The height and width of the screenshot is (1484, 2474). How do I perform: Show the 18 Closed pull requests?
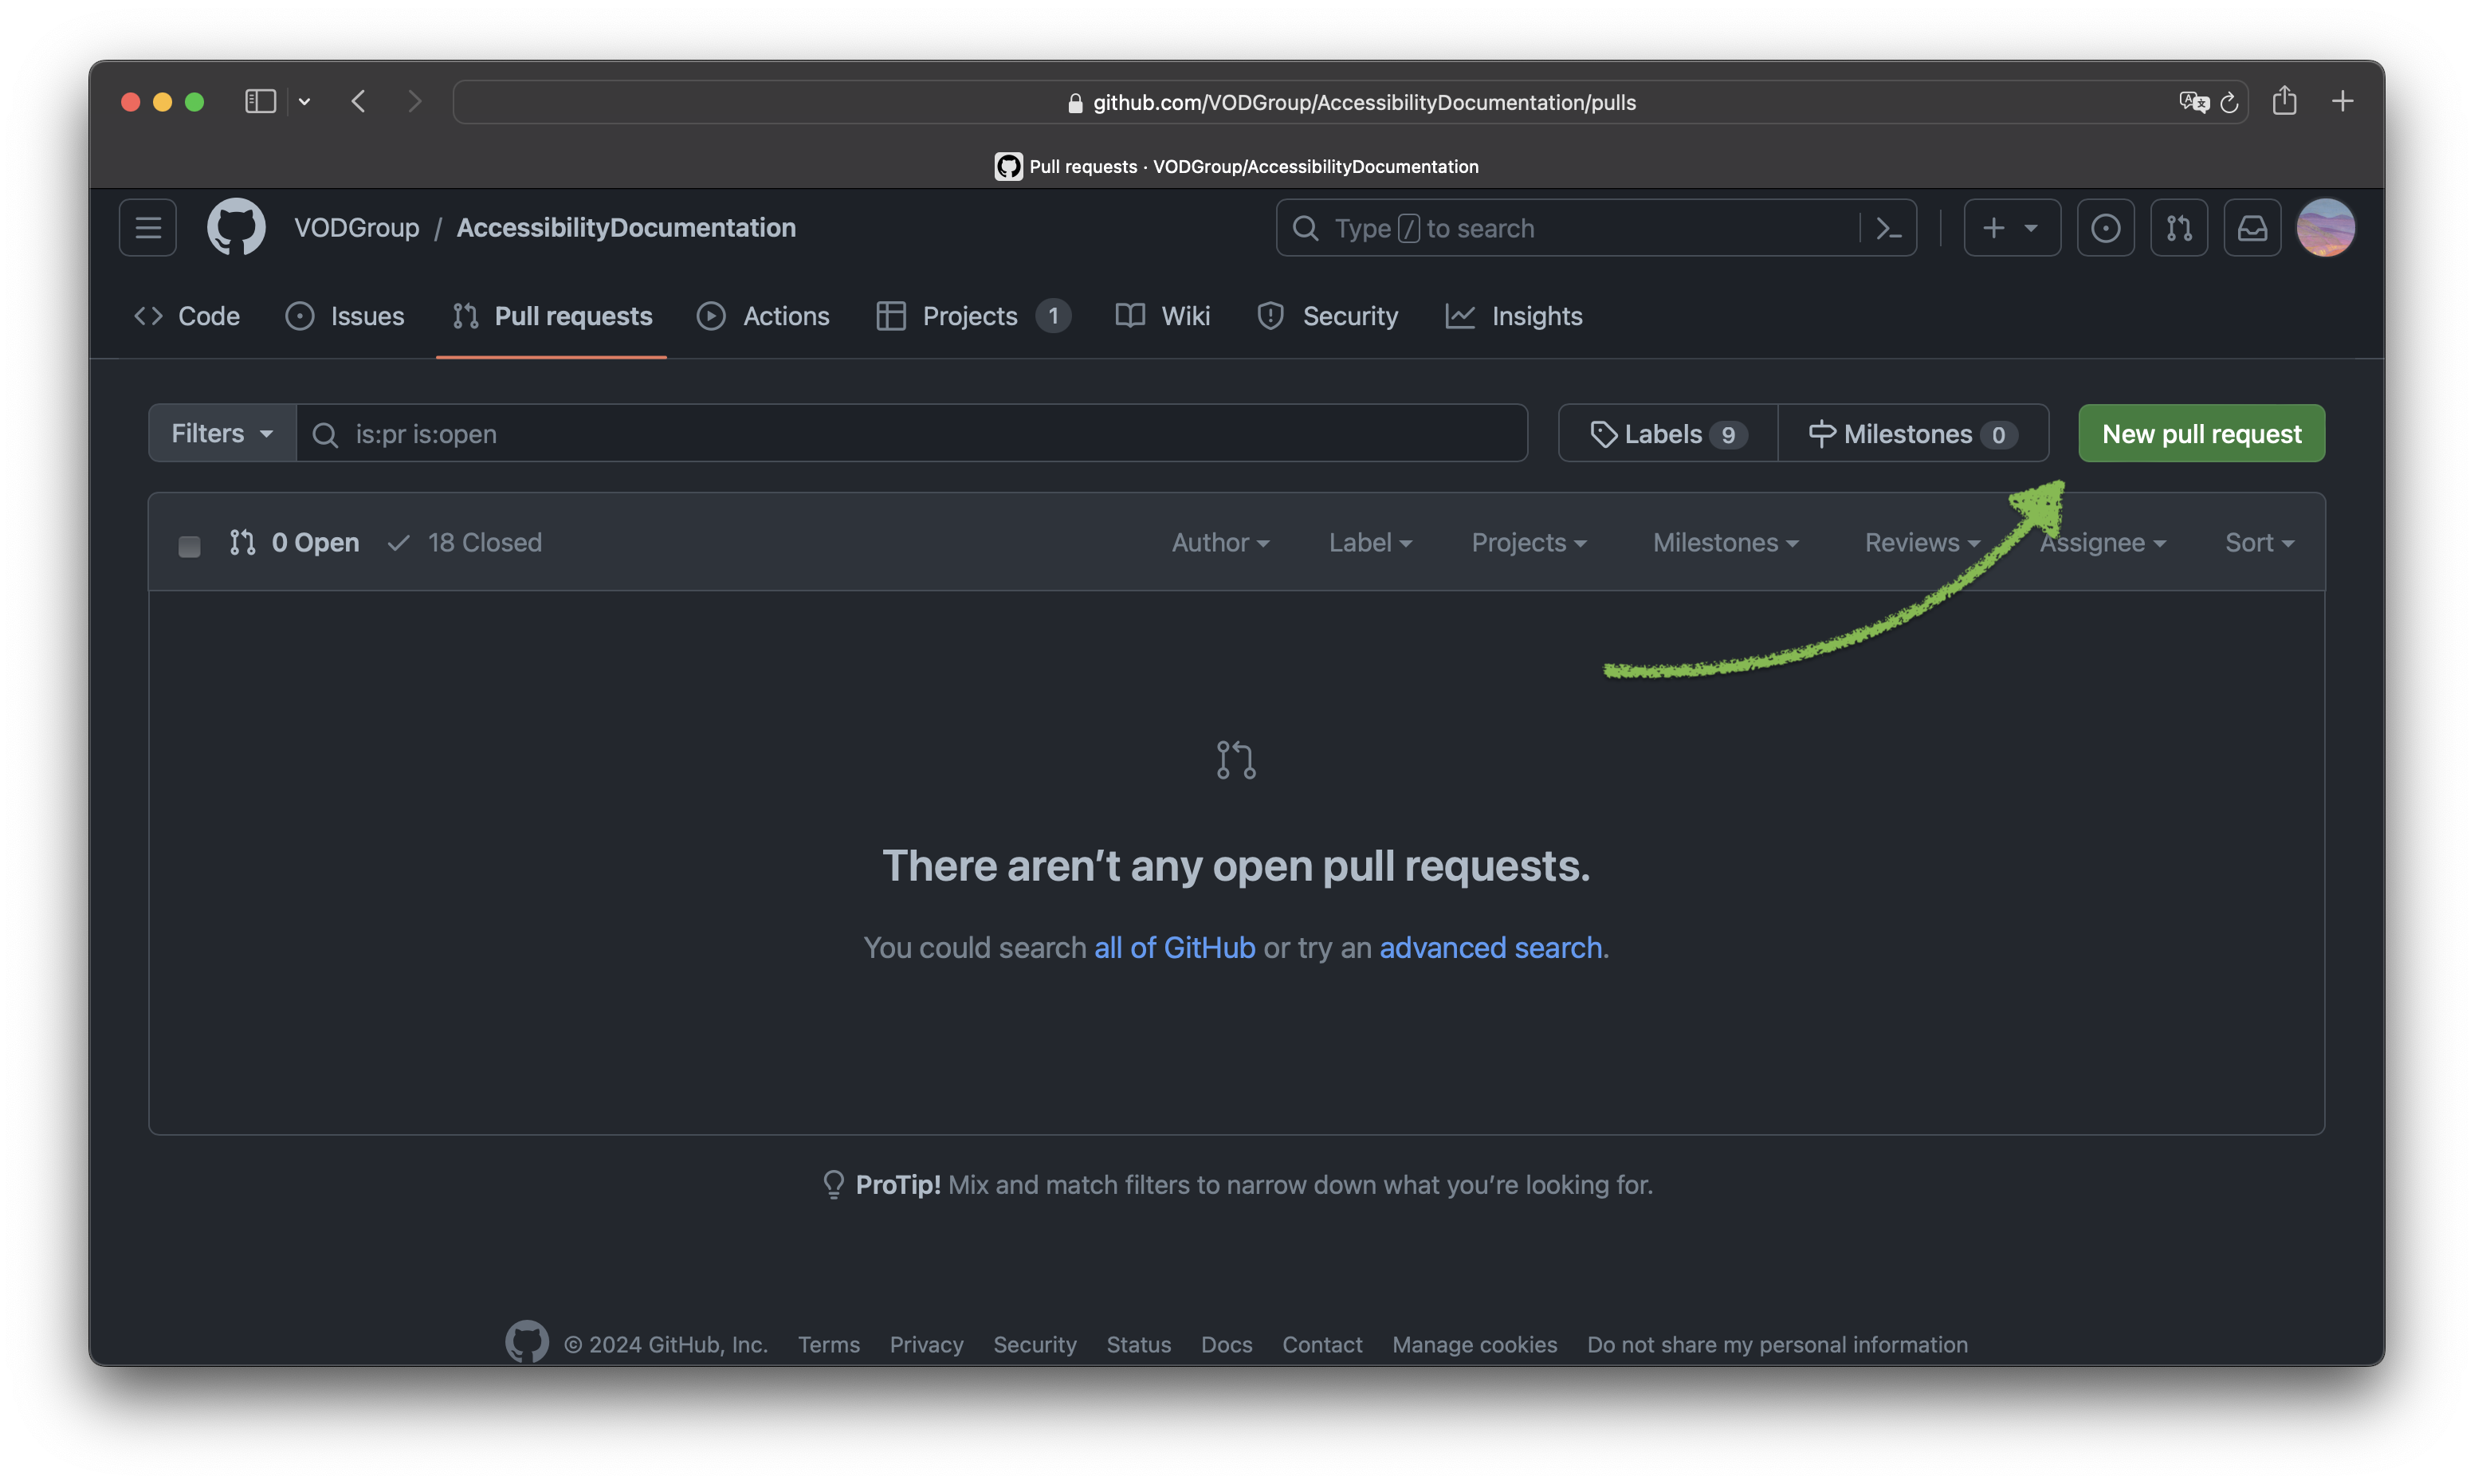click(466, 542)
